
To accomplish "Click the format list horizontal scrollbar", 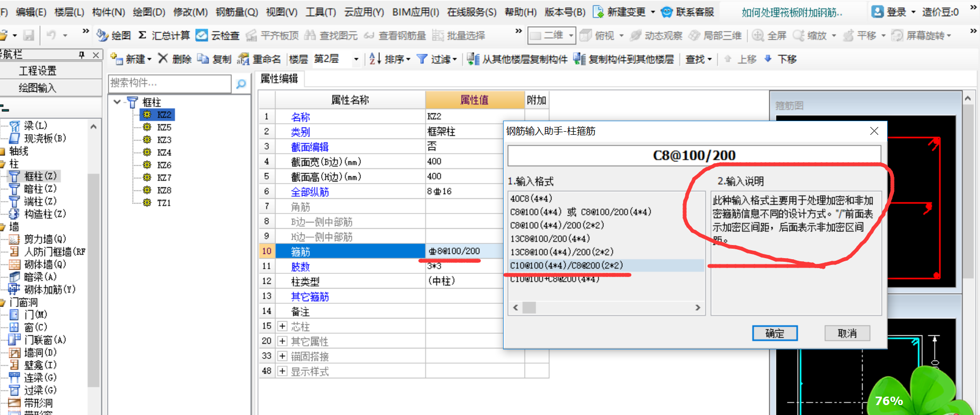I will pyautogui.click(x=606, y=307).
